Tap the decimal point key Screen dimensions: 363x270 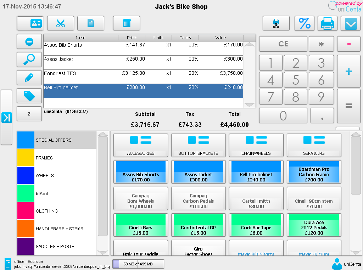[x=322, y=116]
